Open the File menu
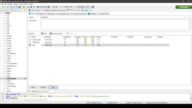 [2, 4]
